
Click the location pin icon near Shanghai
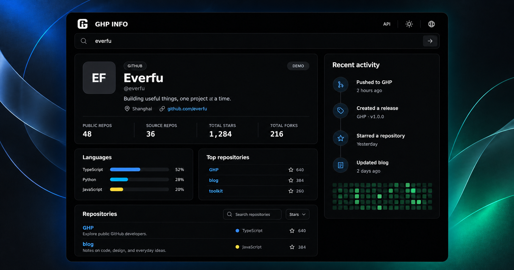pyautogui.click(x=127, y=109)
